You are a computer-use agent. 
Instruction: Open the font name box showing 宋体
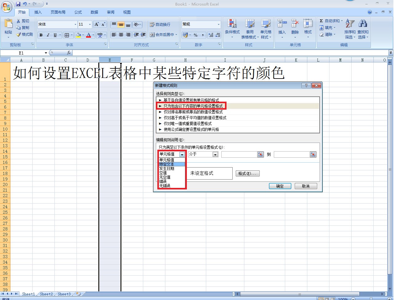pos(57,24)
